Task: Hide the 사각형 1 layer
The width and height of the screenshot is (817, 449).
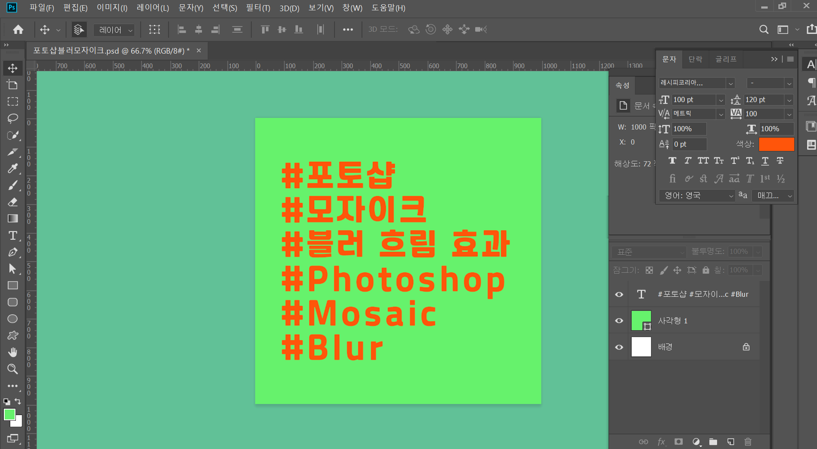Action: click(619, 321)
